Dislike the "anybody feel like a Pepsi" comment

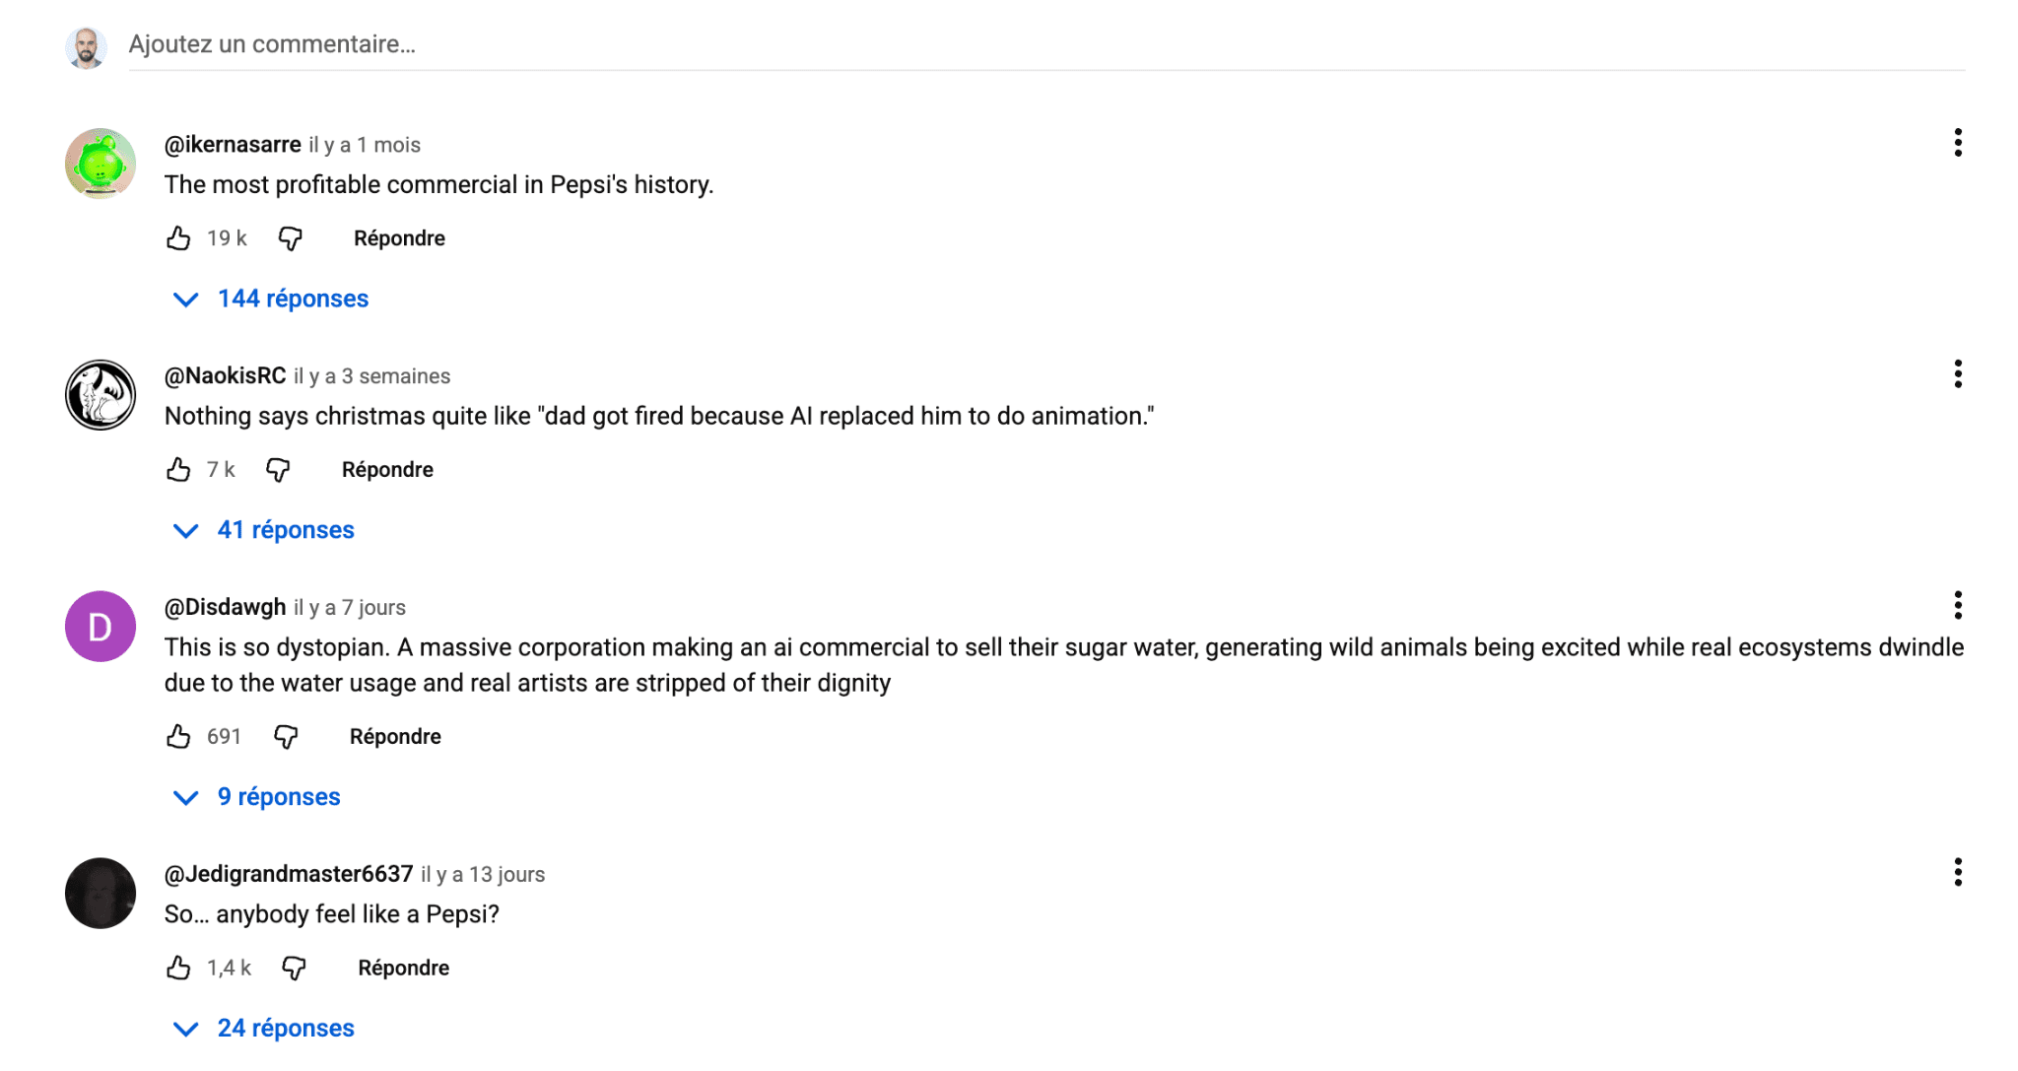click(x=294, y=969)
